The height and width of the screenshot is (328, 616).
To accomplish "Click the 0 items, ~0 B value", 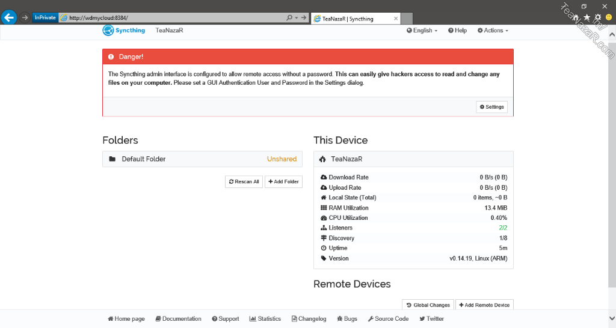I will click(x=490, y=198).
